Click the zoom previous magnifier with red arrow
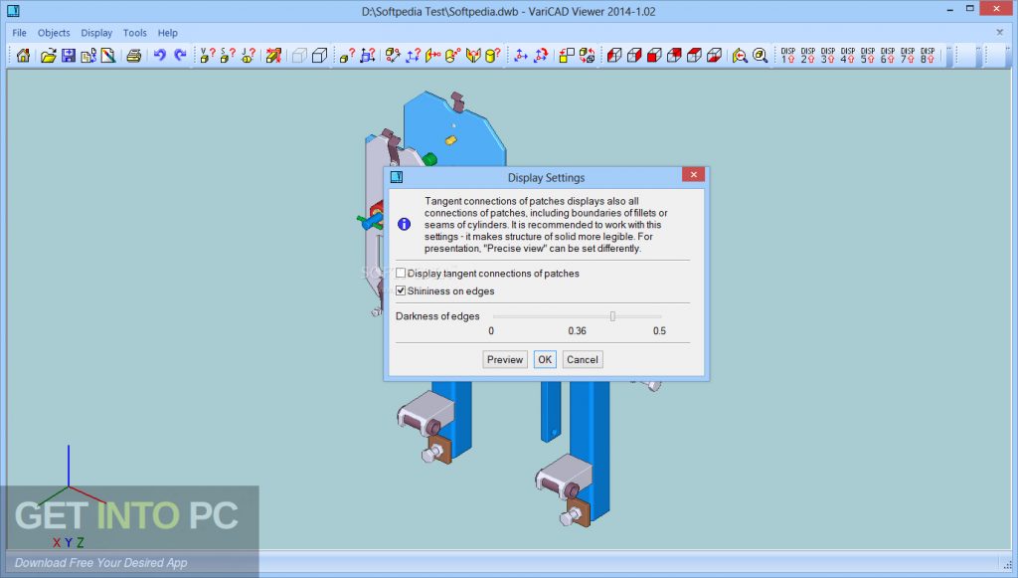This screenshot has width=1018, height=578. (x=740, y=56)
